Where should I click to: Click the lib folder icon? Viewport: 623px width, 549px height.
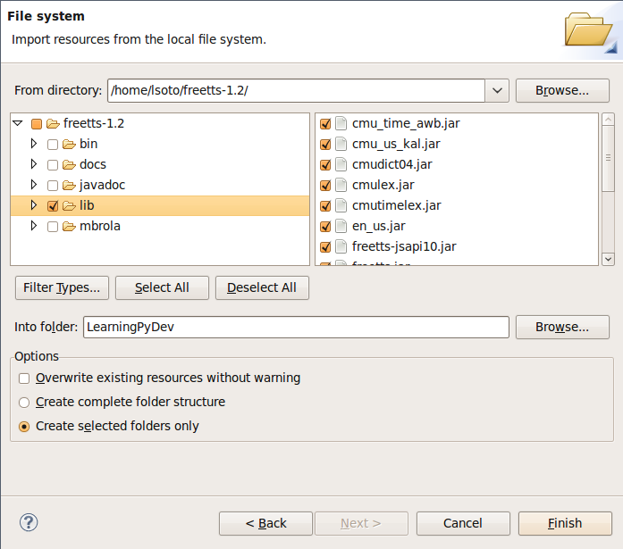tap(68, 205)
